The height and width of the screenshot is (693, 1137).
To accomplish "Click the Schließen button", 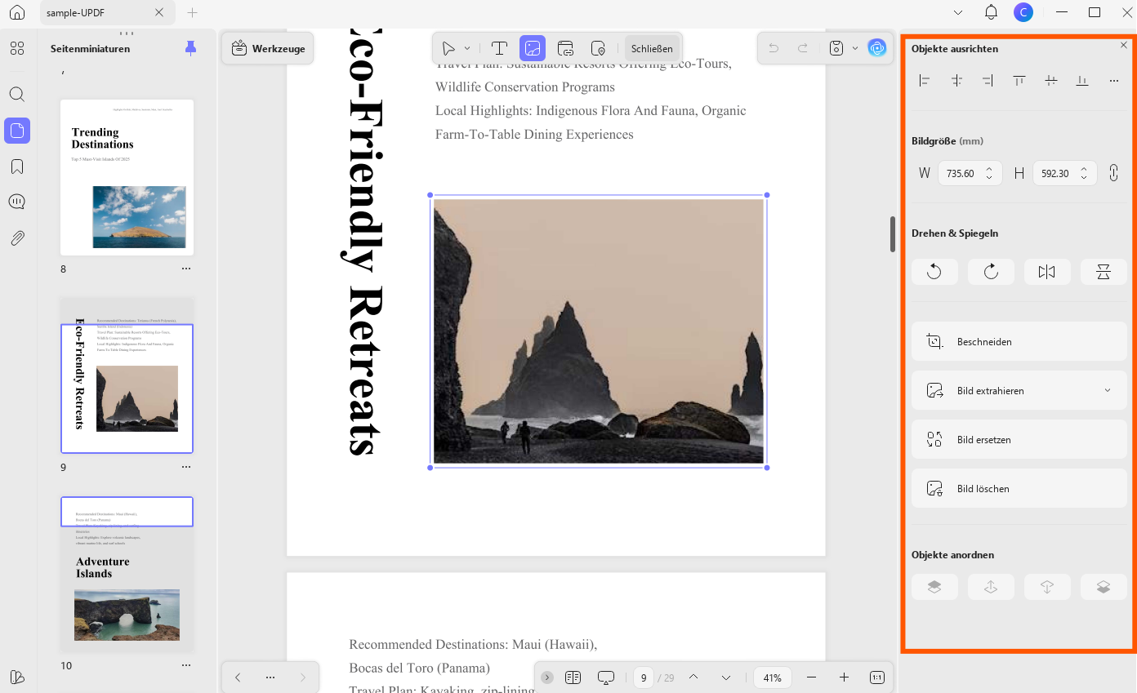I will (x=652, y=48).
